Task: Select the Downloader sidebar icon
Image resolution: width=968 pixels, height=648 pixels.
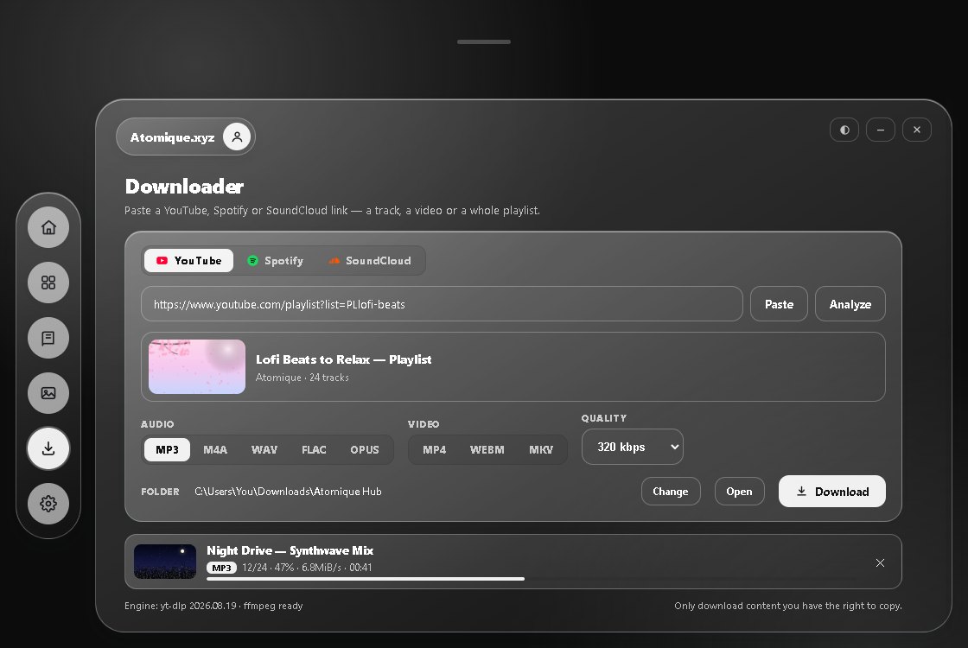Action: (48, 448)
